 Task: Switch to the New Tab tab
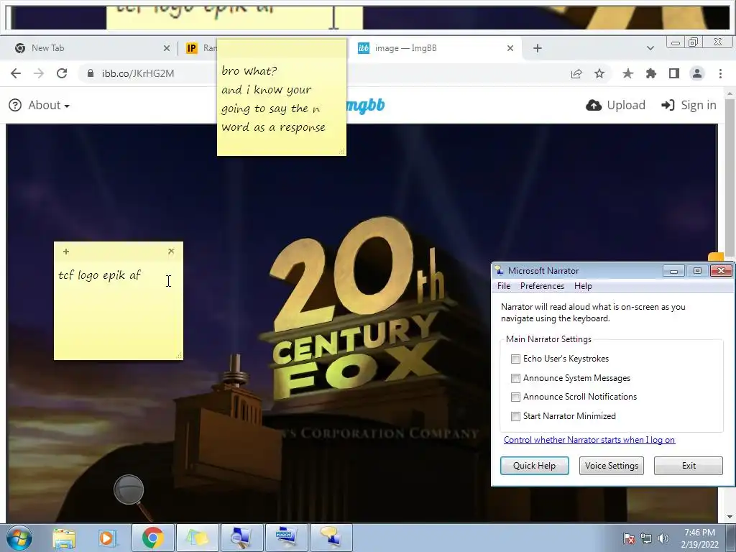coord(89,48)
